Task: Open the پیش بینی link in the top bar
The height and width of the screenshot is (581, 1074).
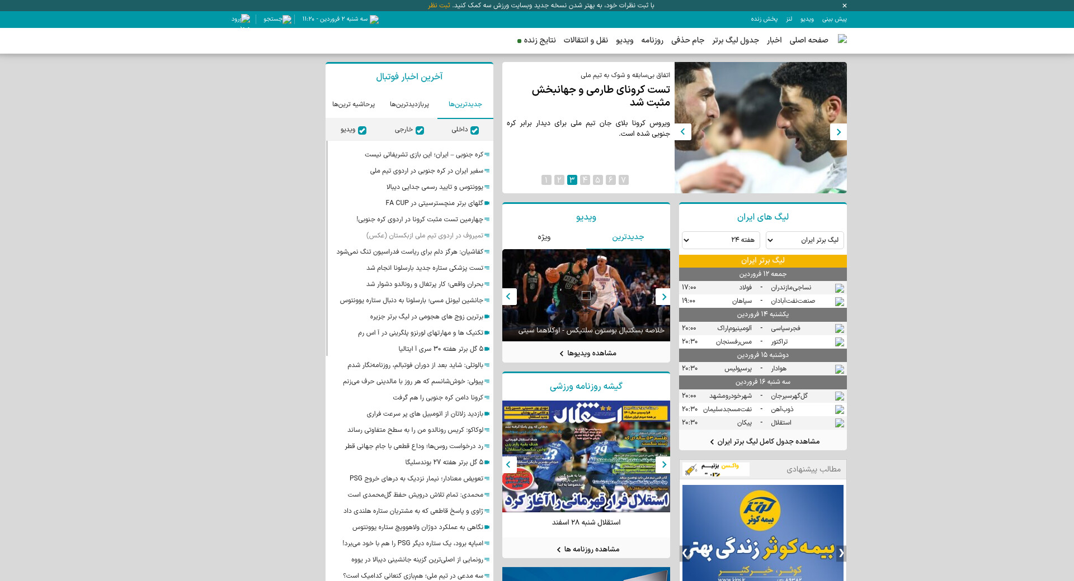Action: click(x=835, y=19)
